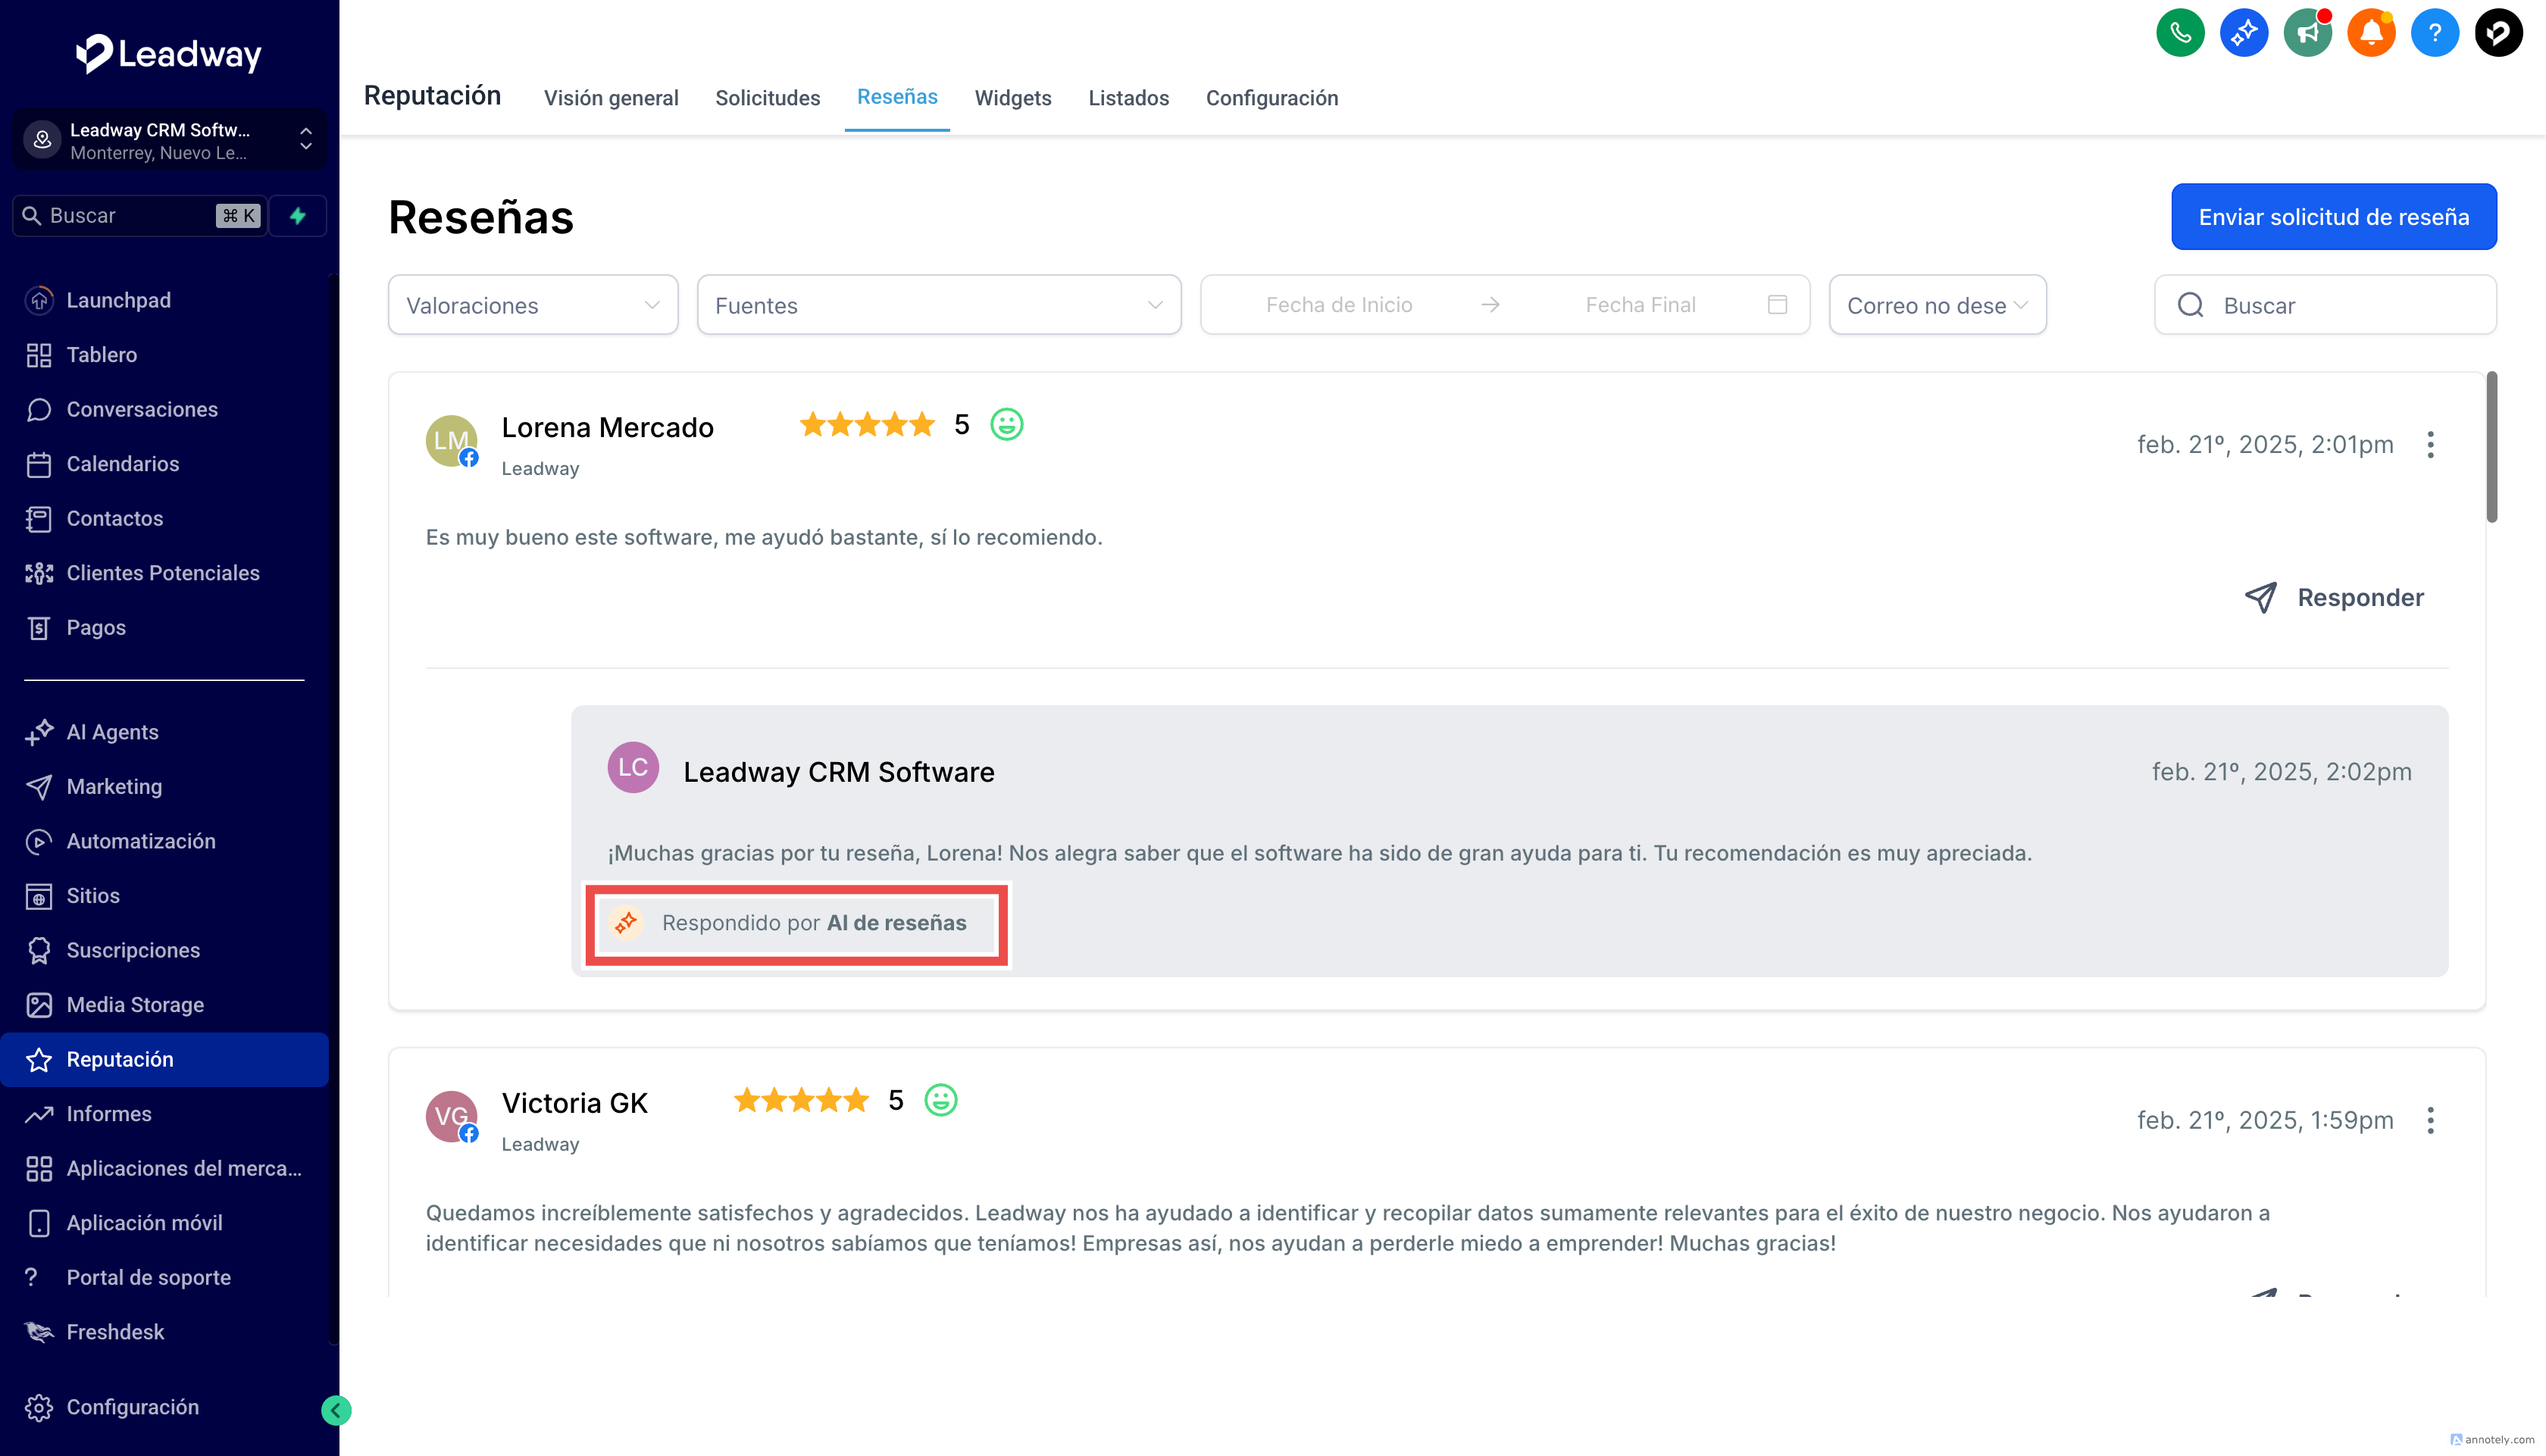The image size is (2546, 1456).
Task: Open the orange notifications bell
Action: (x=2371, y=34)
